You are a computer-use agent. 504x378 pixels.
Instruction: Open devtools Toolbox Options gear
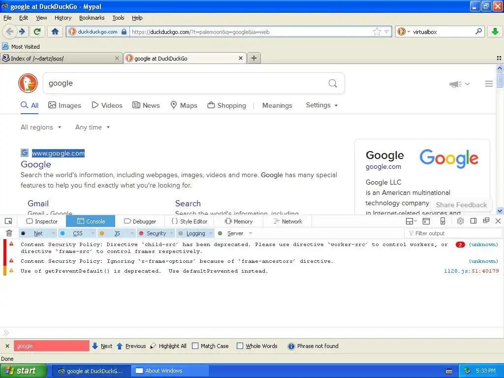pos(460,221)
